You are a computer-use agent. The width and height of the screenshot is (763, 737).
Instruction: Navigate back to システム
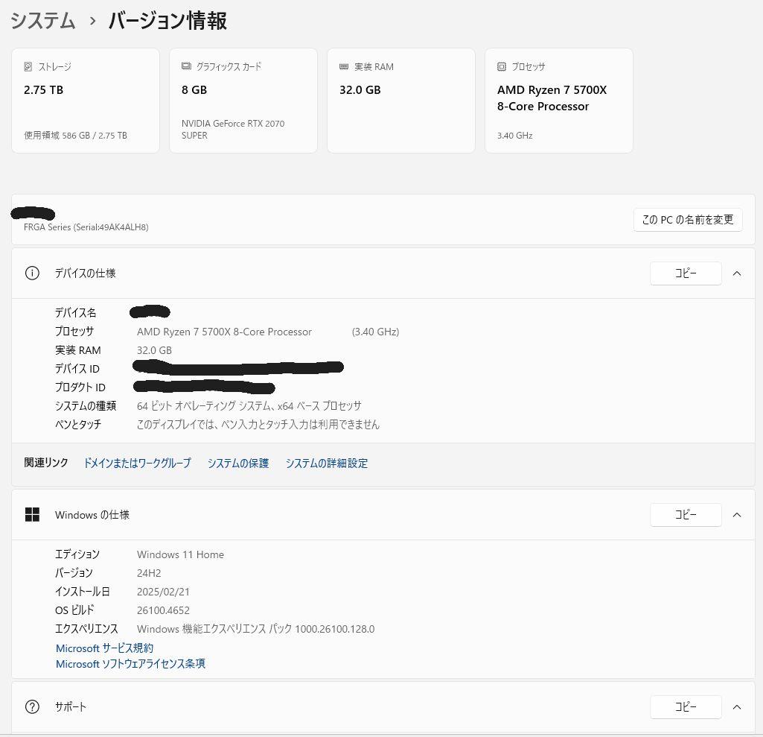[x=42, y=22]
